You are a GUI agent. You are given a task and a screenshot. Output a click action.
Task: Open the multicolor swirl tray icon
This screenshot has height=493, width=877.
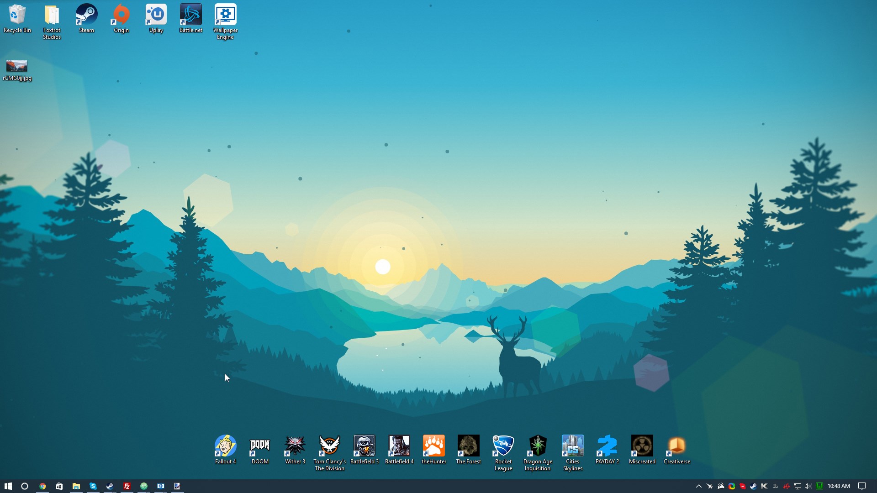(x=732, y=486)
